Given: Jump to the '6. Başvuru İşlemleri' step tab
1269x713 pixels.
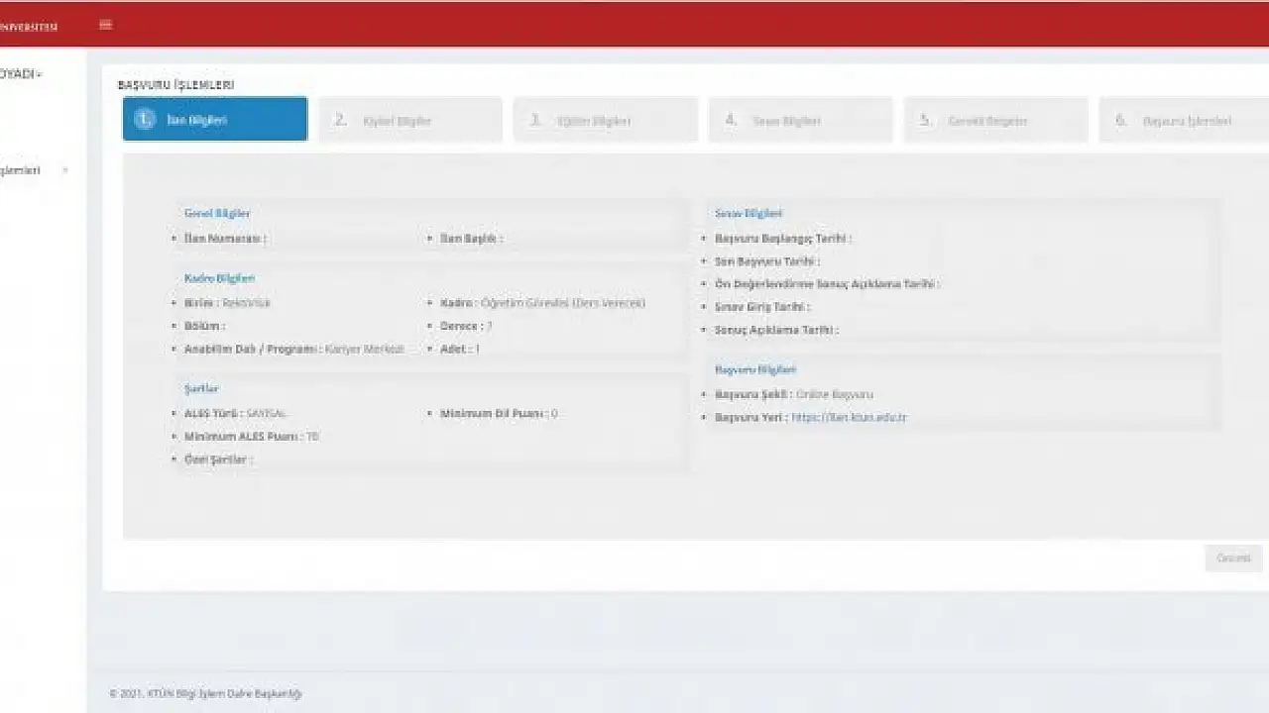Looking at the screenshot, I should pyautogui.click(x=1185, y=121).
